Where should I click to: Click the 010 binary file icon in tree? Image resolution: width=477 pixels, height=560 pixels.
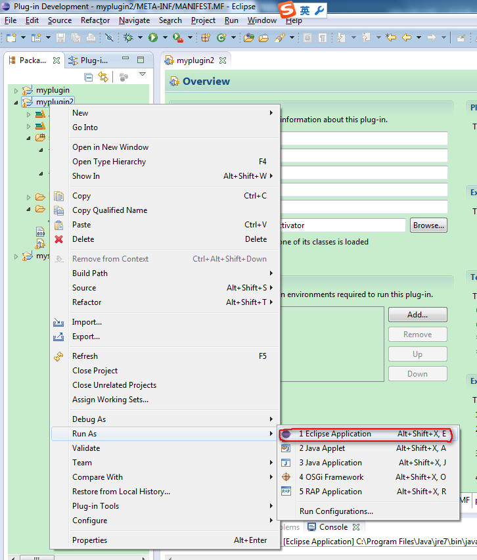(x=40, y=232)
